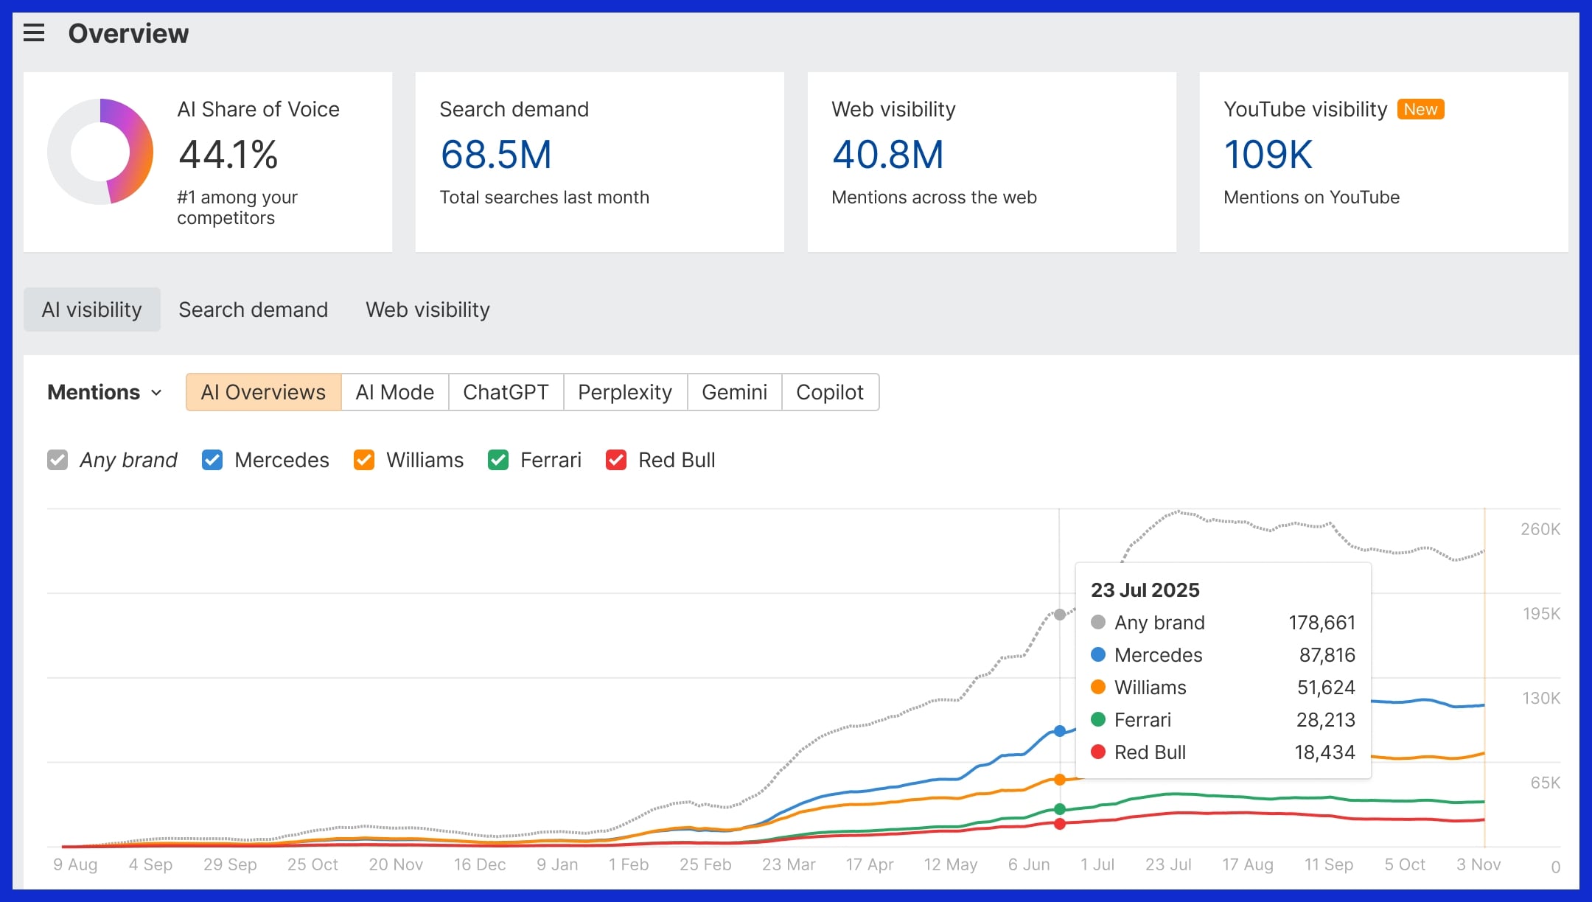Click the 6 Jun axis label
The width and height of the screenshot is (1592, 902).
[1029, 864]
